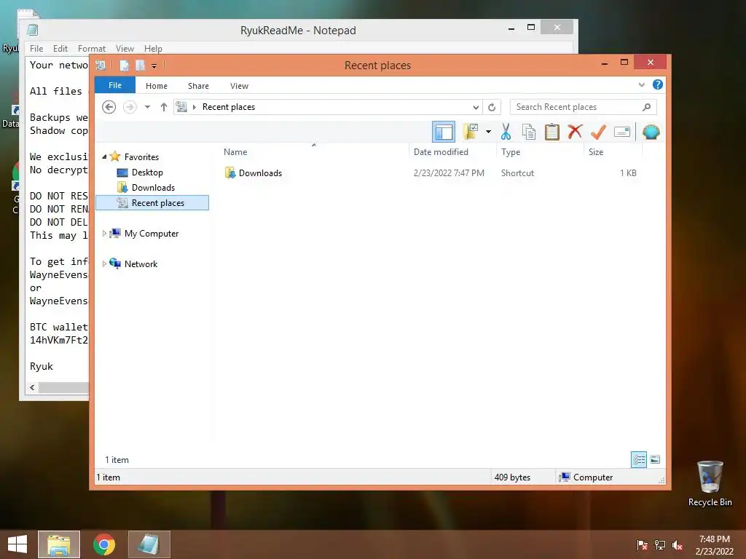Viewport: 746px width, 559px height.
Task: Open the Recycle Bin desktop icon
Action: pyautogui.click(x=710, y=483)
